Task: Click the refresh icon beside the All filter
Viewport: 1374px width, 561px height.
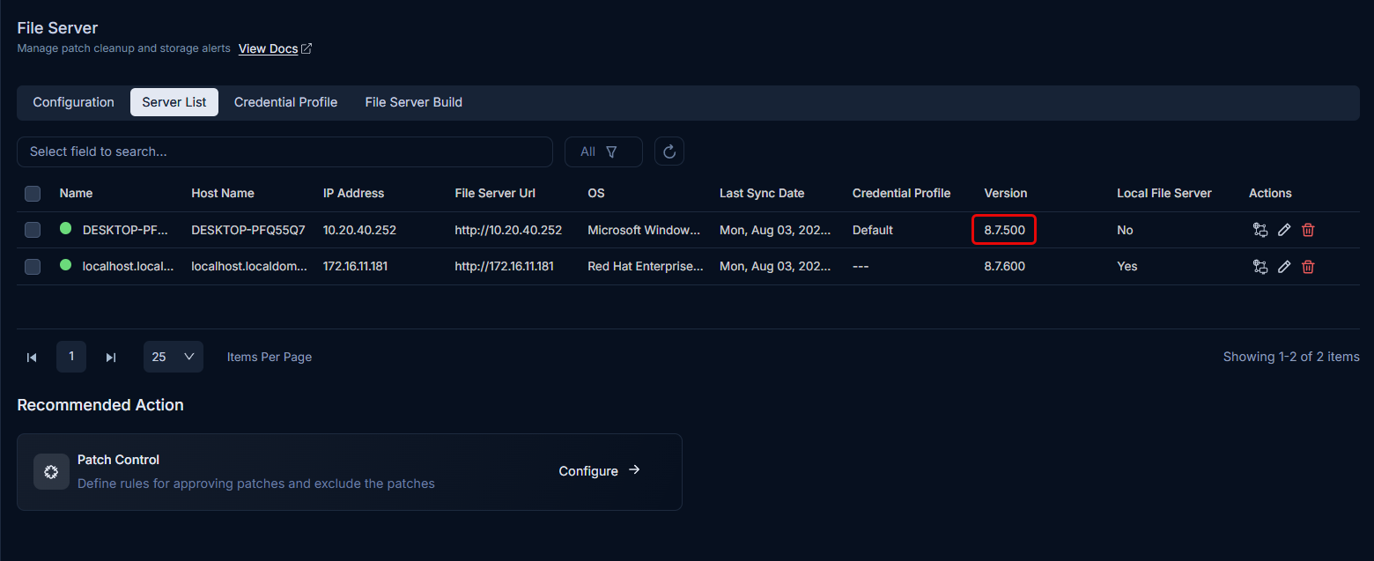Action: [x=669, y=151]
